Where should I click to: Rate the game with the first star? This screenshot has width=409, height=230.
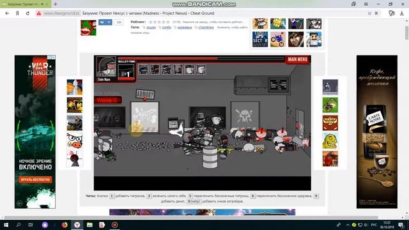[151, 22]
